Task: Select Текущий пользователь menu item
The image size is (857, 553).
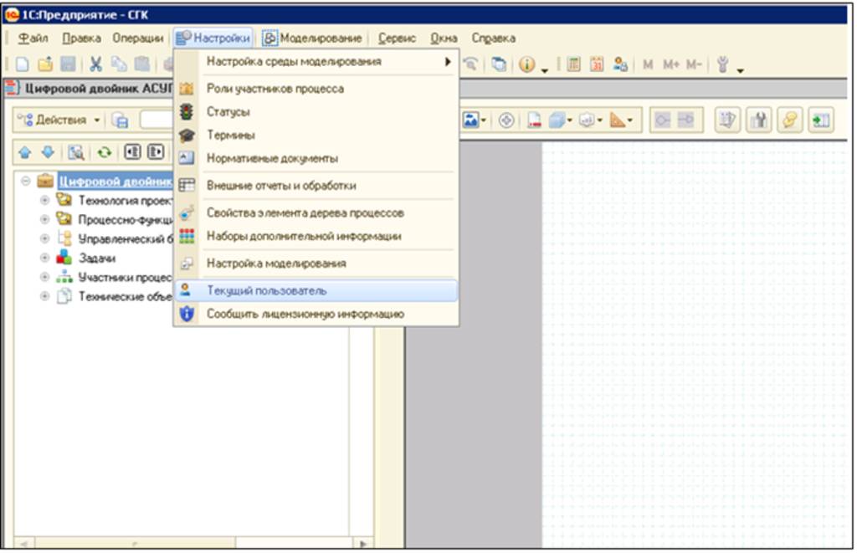Action: [266, 290]
